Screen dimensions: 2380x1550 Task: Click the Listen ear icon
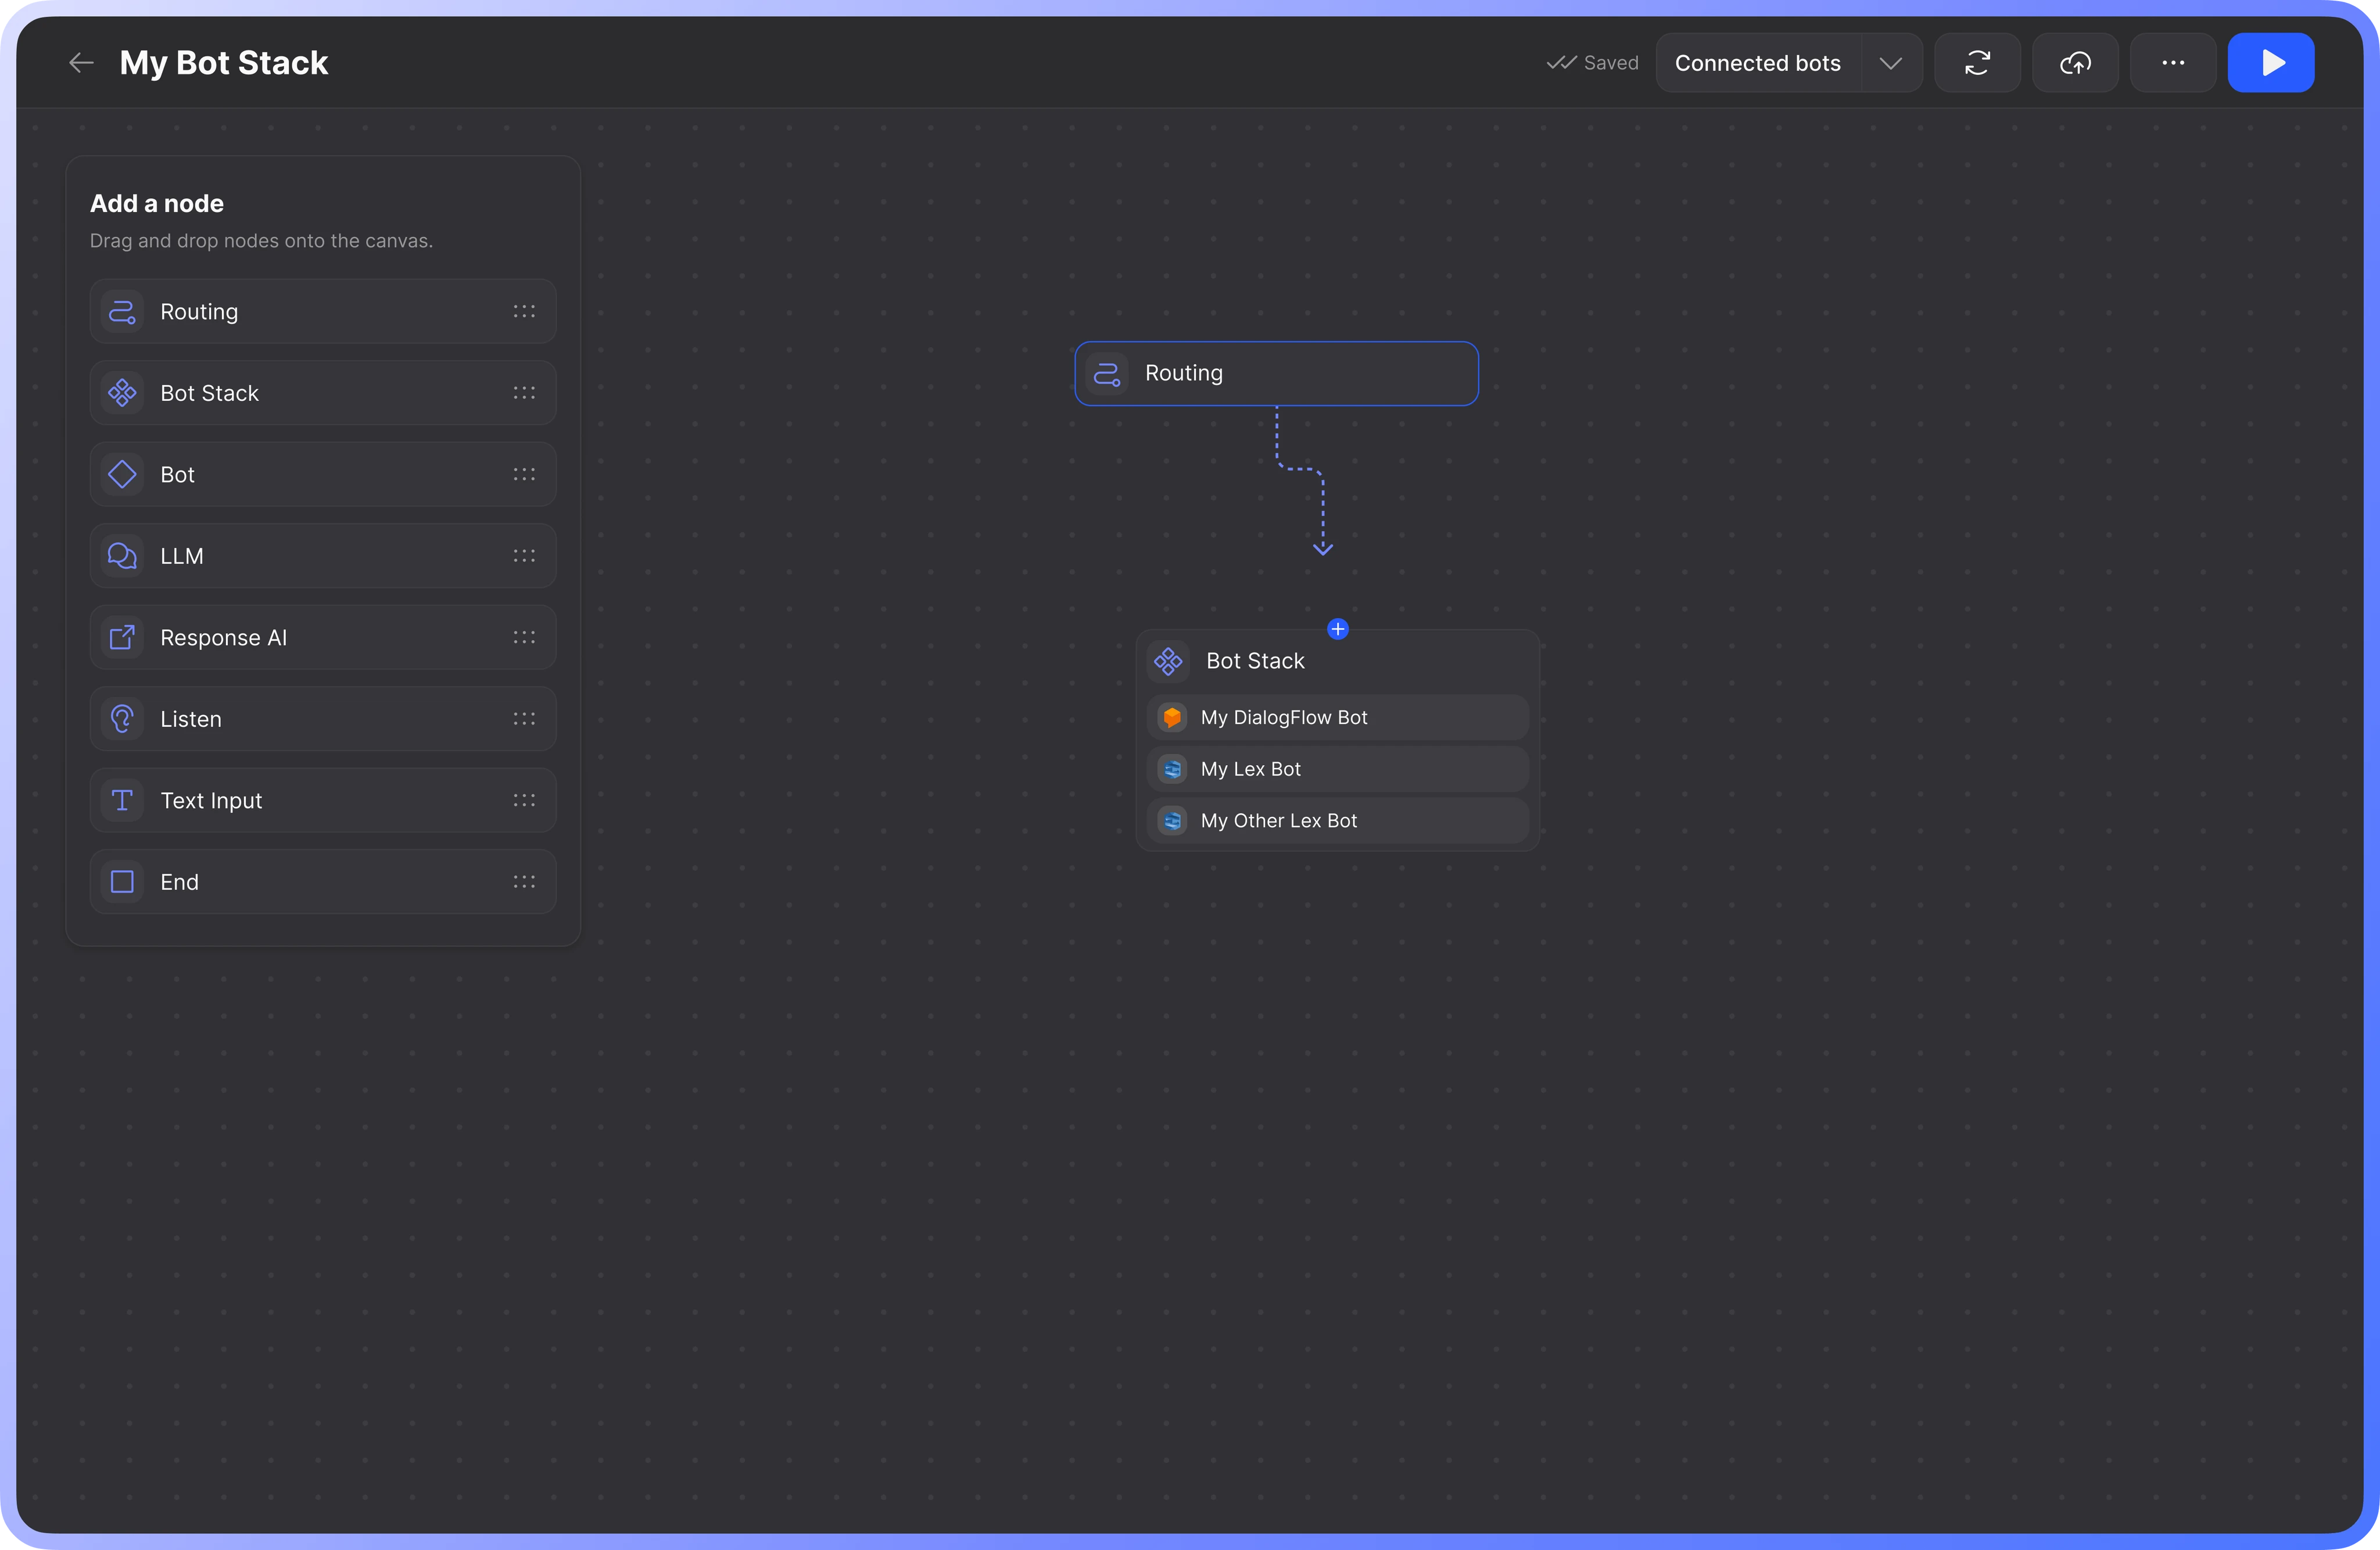pos(122,719)
